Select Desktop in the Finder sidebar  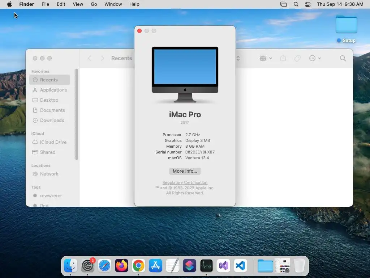(x=50, y=100)
